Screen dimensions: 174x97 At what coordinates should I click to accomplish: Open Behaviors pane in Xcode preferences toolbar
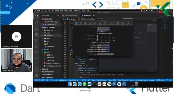coord(85,23)
